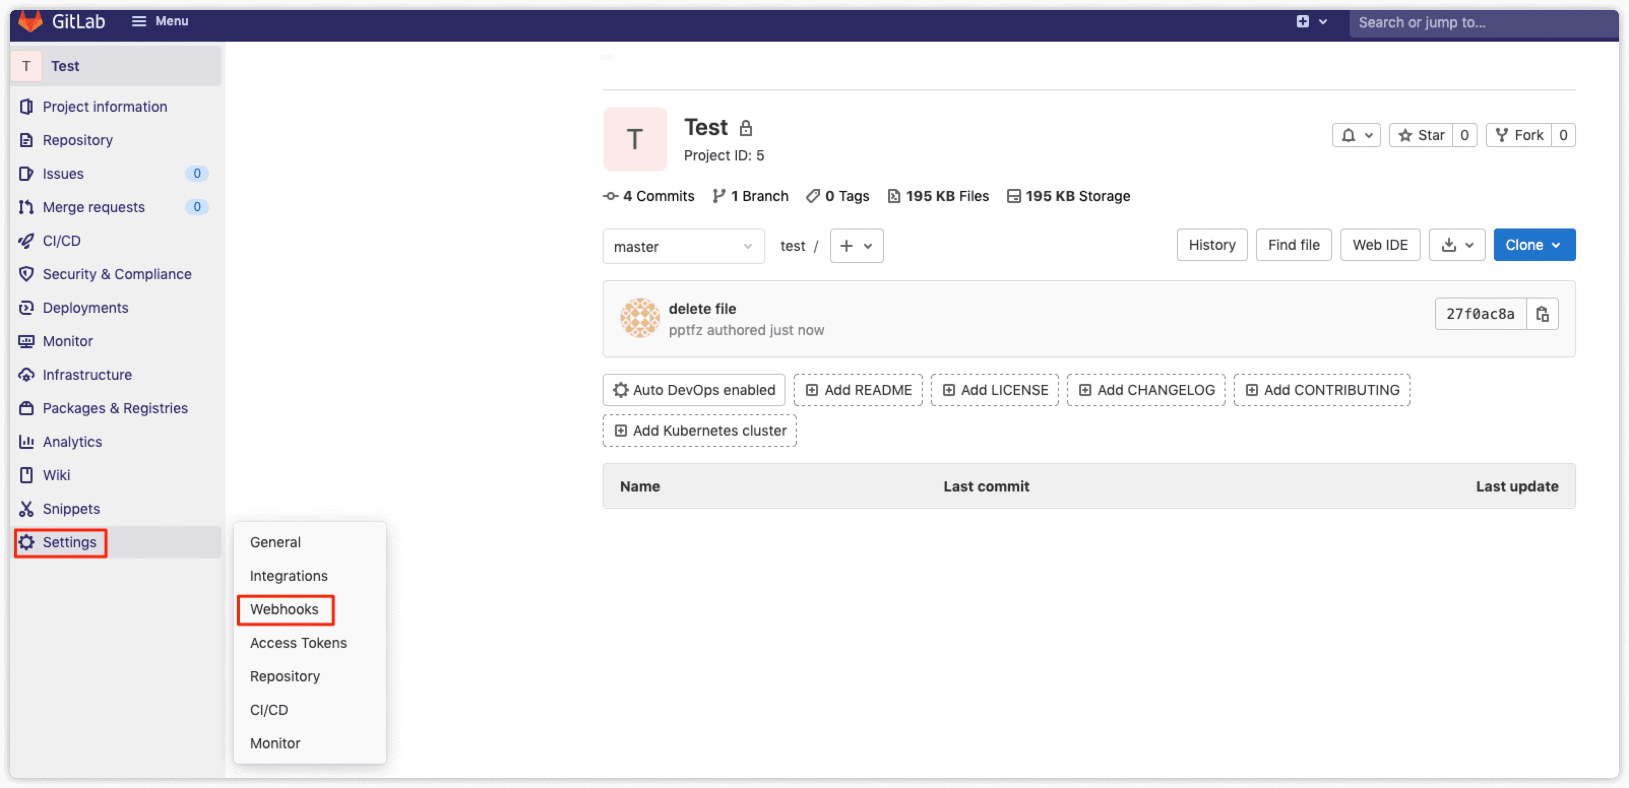
Task: Open the 195 KB Storage link
Action: (x=1068, y=196)
